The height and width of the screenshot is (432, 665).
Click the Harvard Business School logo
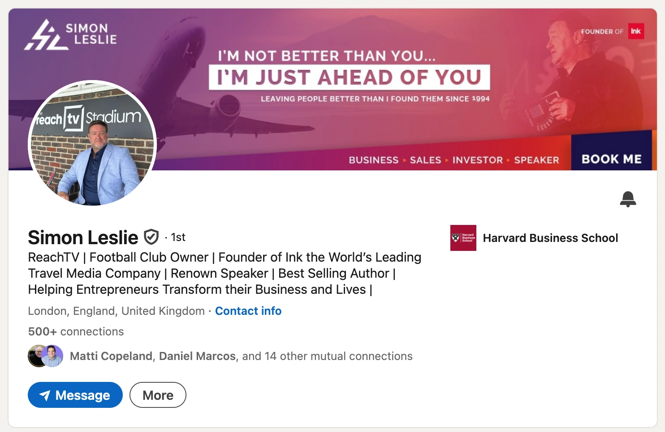463,238
